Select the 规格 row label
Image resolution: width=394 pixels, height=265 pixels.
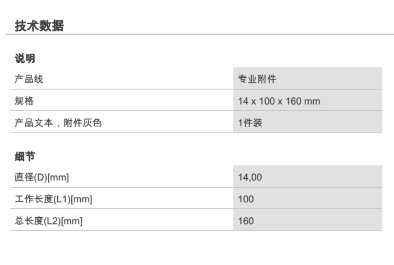[x=24, y=101]
